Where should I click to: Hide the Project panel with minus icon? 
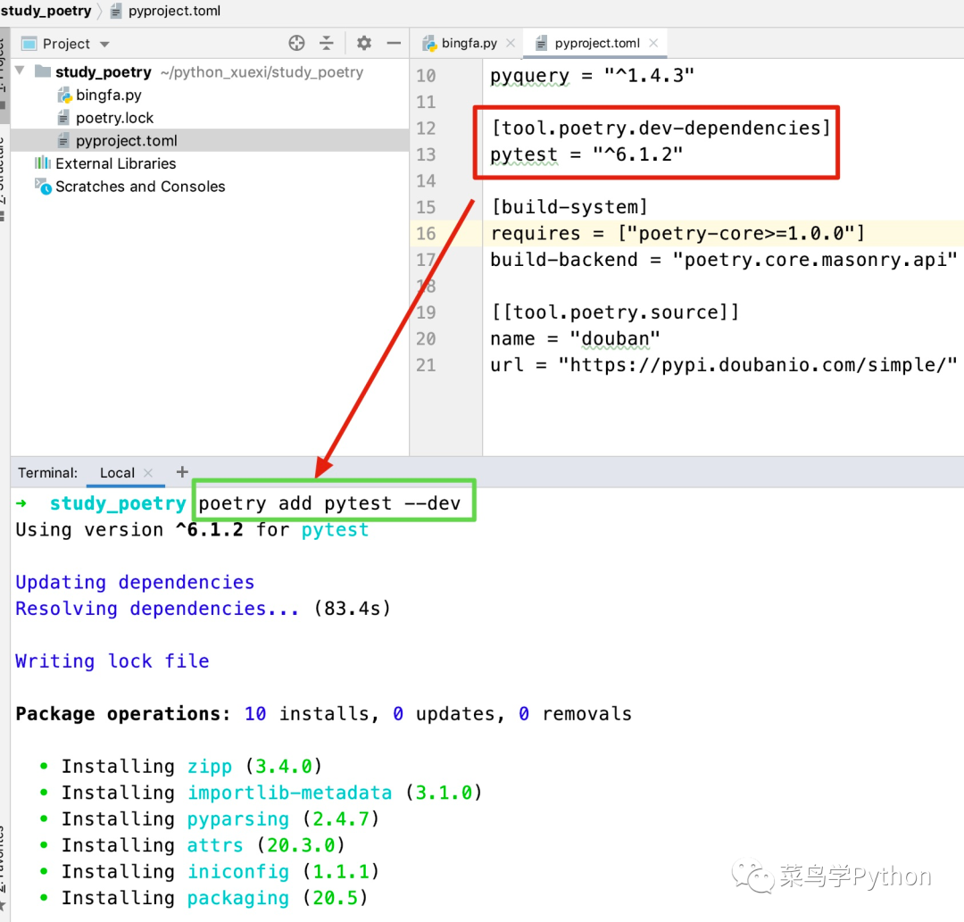coord(394,43)
